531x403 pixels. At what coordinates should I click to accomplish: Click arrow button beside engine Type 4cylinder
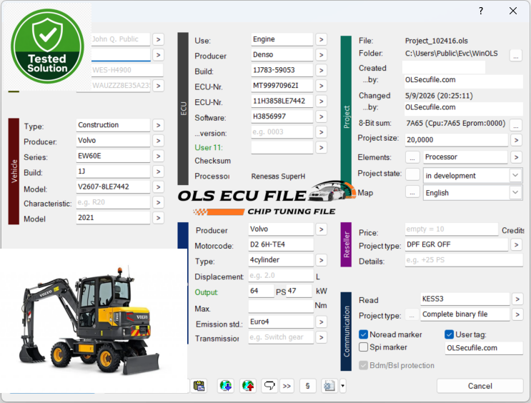(x=321, y=260)
